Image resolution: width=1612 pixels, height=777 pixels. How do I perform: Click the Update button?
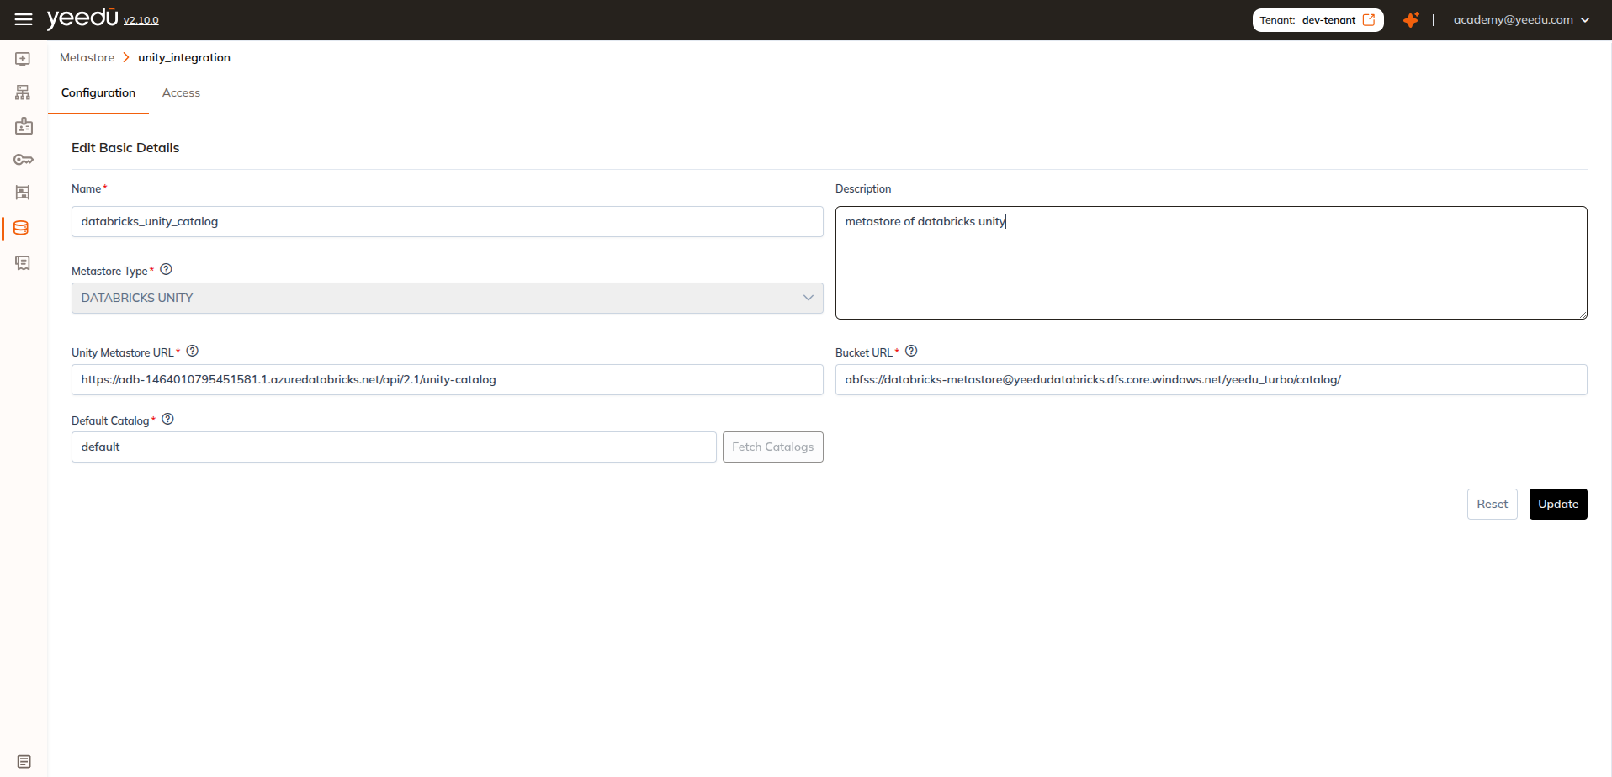[1558, 504]
